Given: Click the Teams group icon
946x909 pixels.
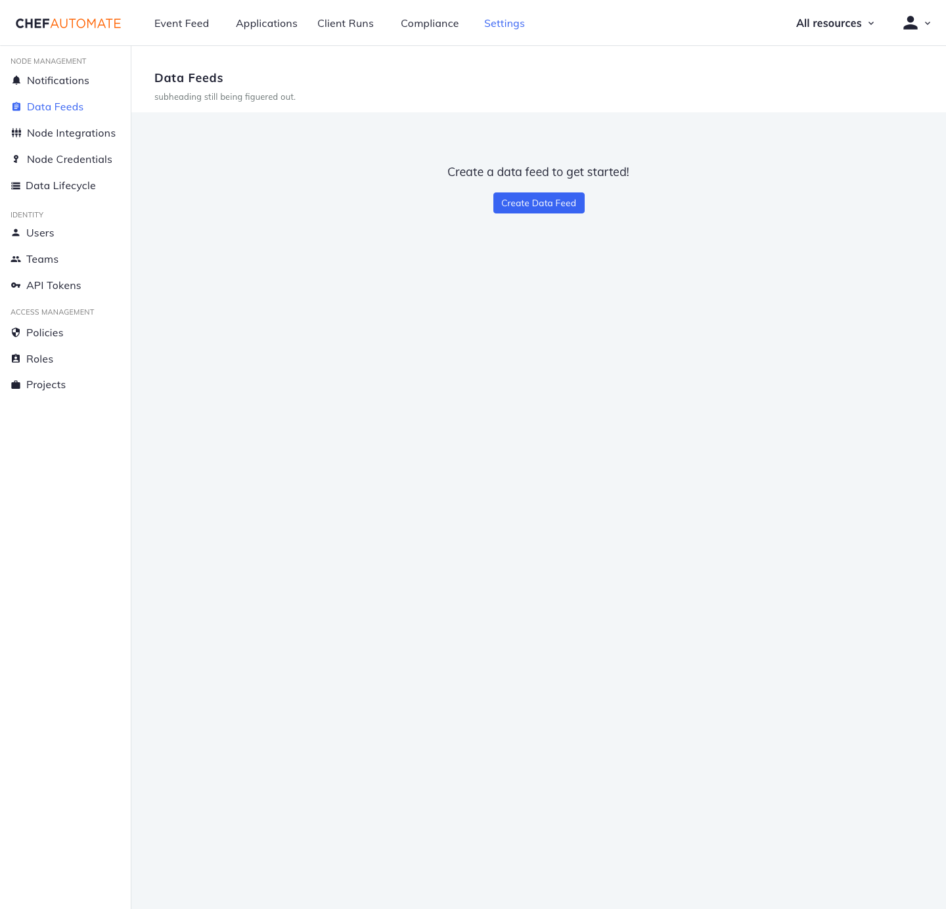Looking at the screenshot, I should 16,259.
